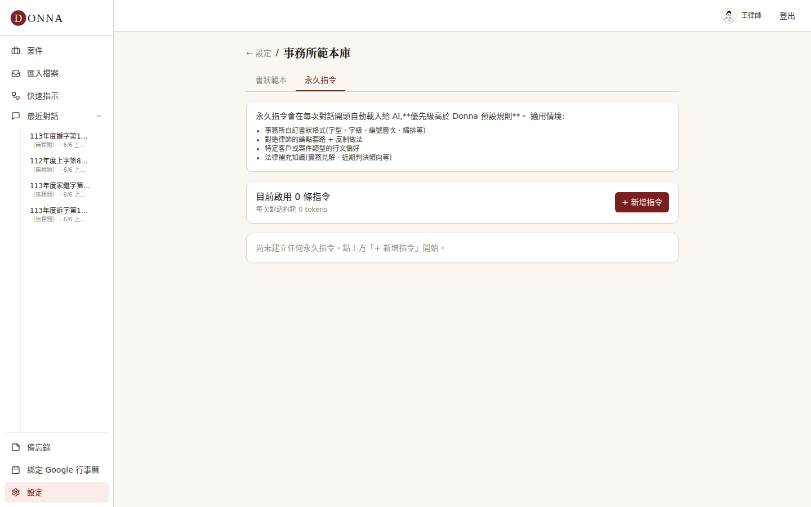The width and height of the screenshot is (811, 507).
Task: Collapse the 最近對話 list chevron
Action: [99, 116]
